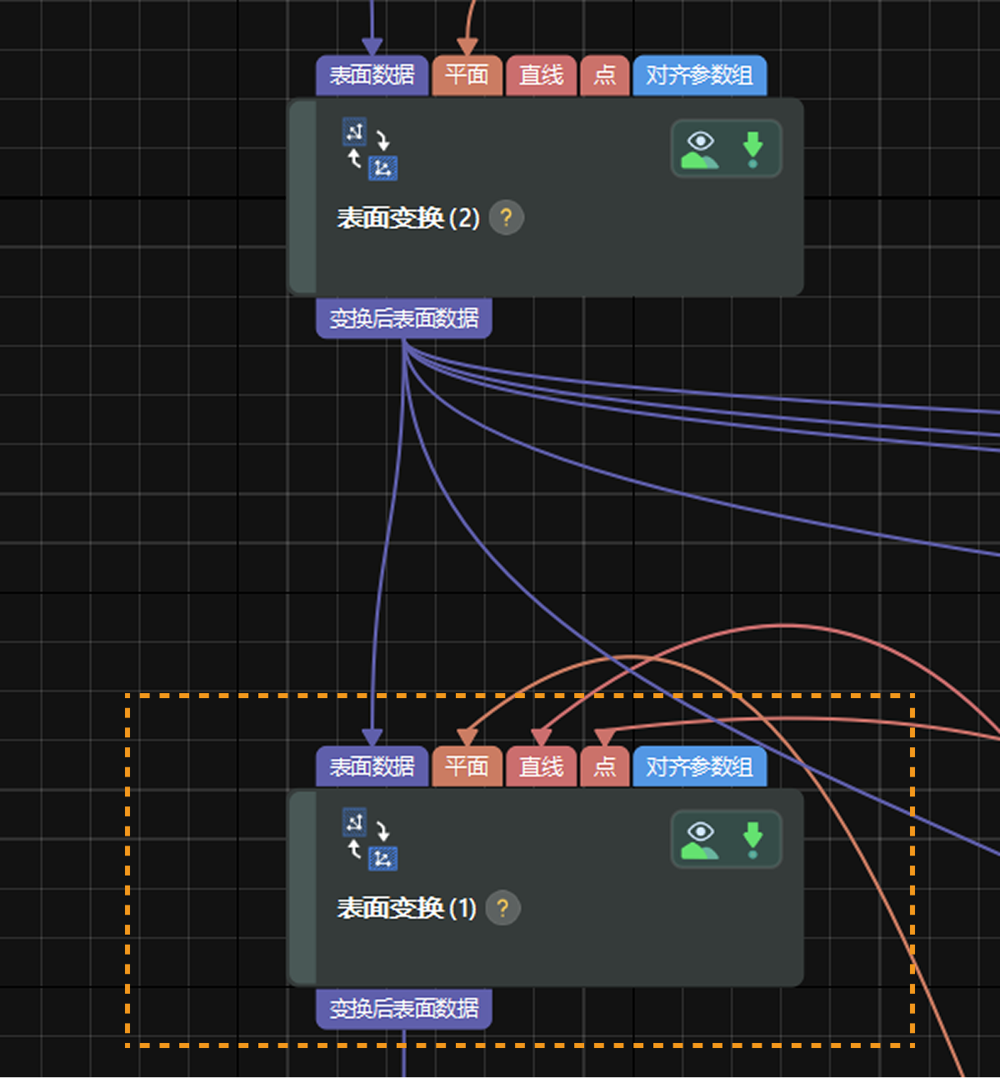Click the upper axes transform icon on 表面变换 (1)
The image size is (1000, 1078).
coord(353,823)
